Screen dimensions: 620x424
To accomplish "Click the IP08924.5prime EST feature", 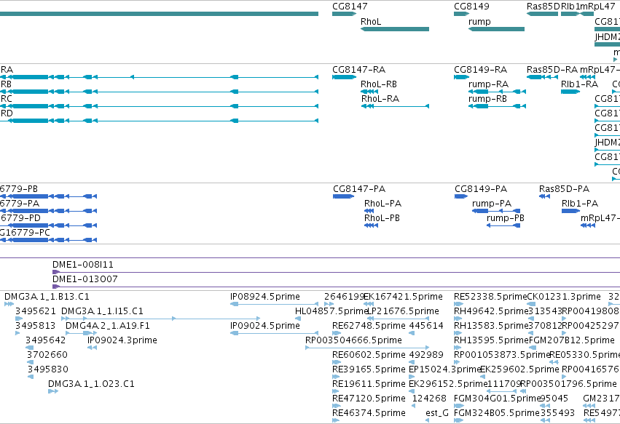I will [x=274, y=304].
